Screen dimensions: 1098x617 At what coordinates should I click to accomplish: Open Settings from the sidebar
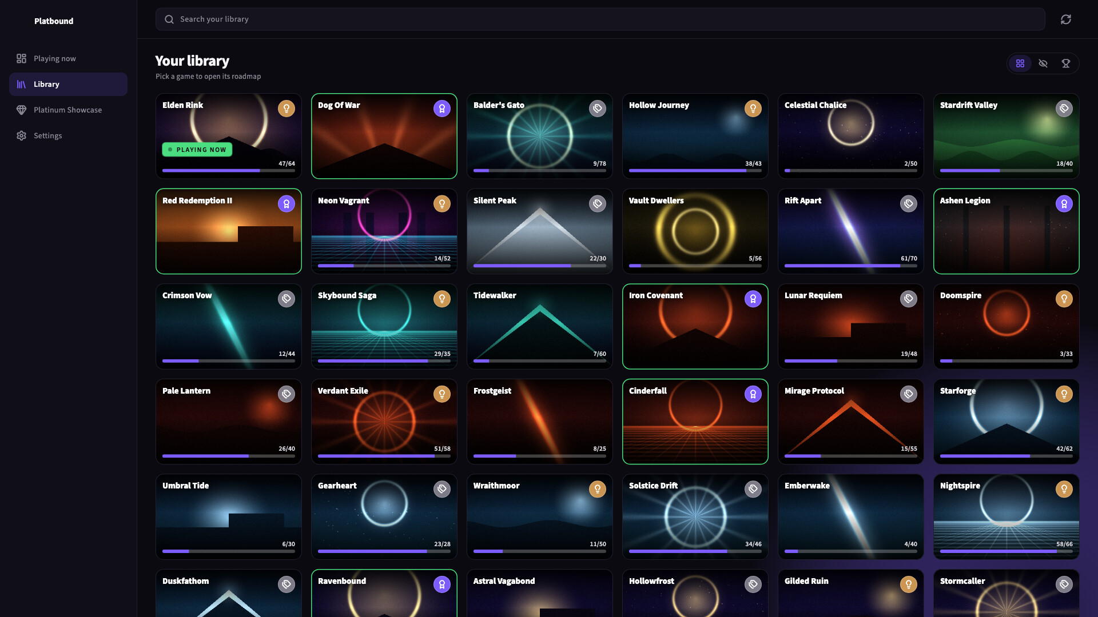pyautogui.click(x=68, y=135)
